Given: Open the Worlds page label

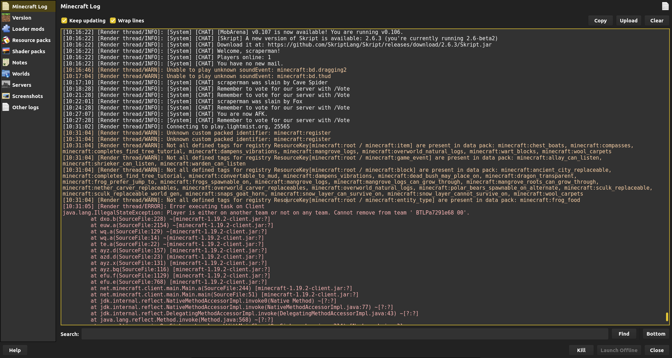Looking at the screenshot, I should (21, 74).
